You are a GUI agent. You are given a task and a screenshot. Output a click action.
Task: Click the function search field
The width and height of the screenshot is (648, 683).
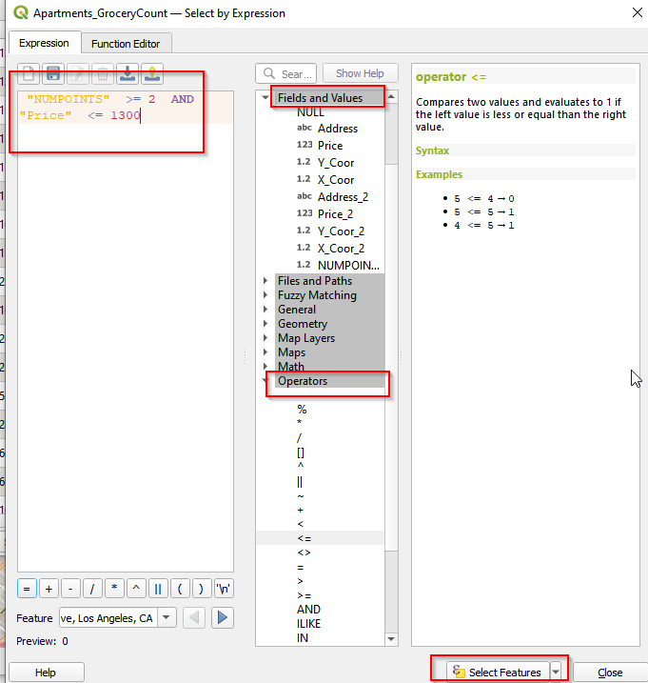[285, 73]
